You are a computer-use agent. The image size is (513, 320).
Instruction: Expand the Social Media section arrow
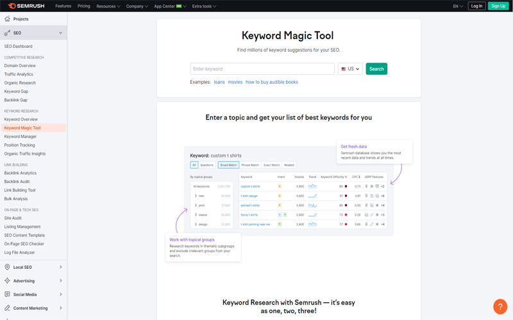(x=60, y=294)
